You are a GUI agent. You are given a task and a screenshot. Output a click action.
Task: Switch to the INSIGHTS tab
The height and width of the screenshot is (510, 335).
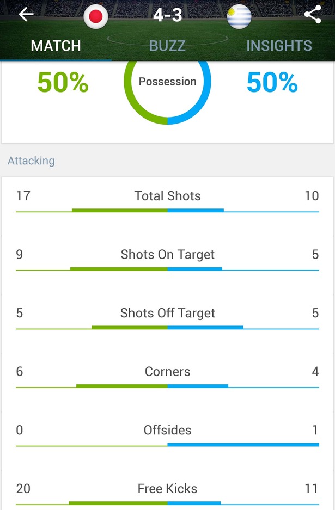pos(279,46)
